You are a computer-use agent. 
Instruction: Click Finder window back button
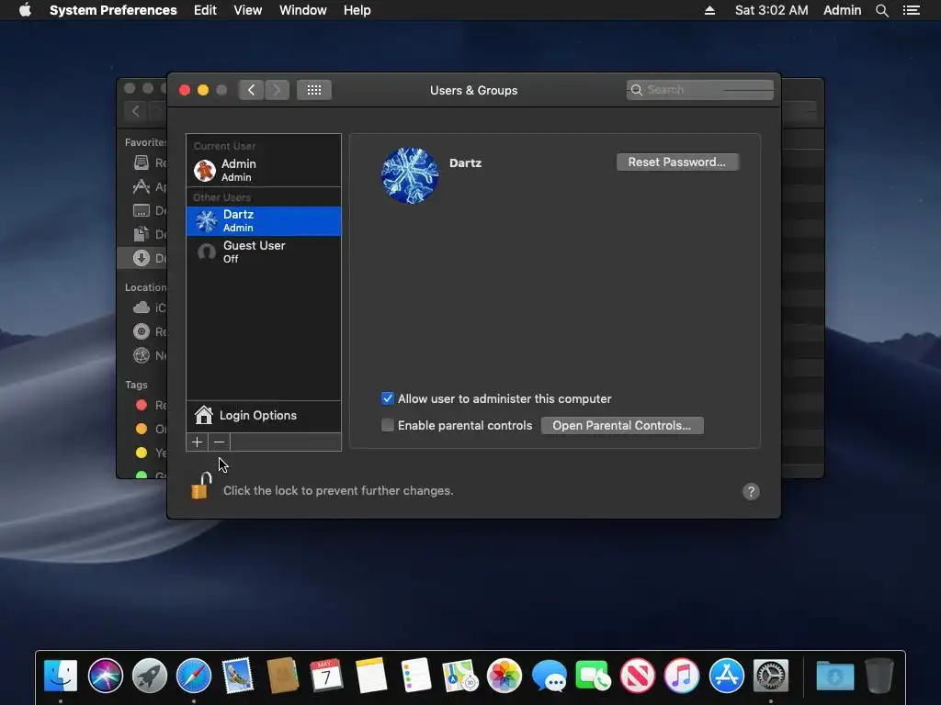click(x=136, y=111)
